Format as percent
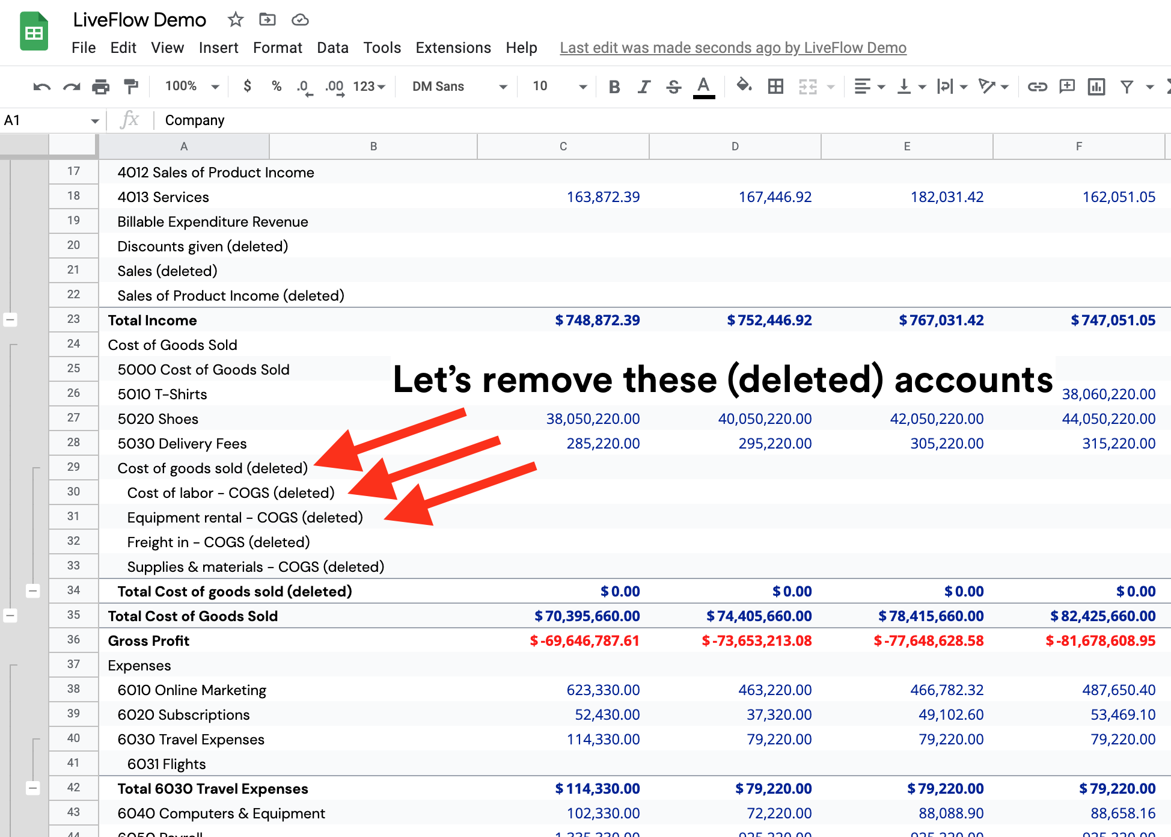Viewport: 1171px width, 837px height. [x=277, y=86]
